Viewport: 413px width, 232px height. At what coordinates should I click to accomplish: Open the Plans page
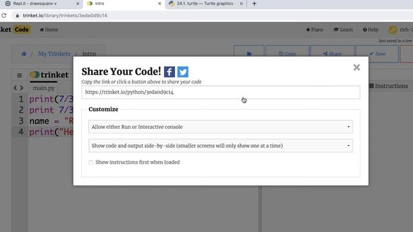tap(314, 30)
